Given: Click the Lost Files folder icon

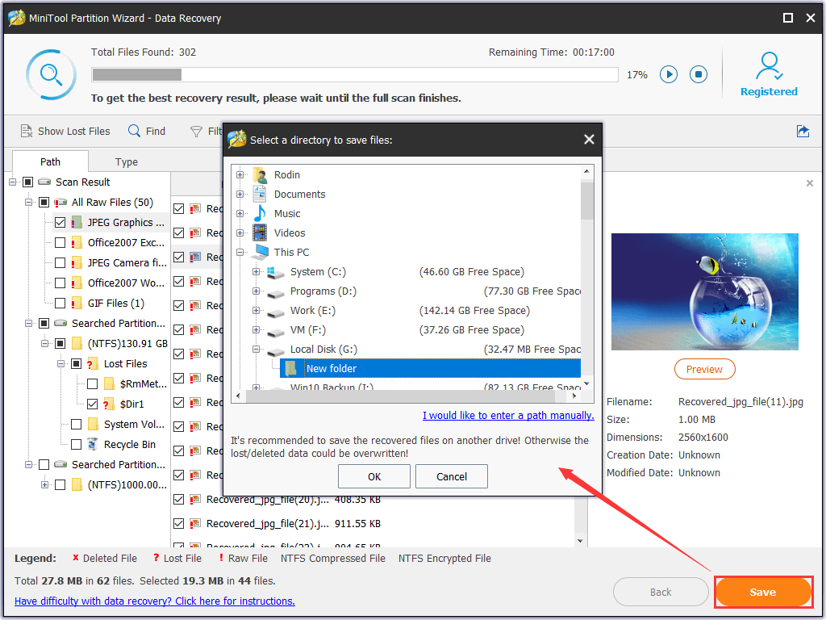Looking at the screenshot, I should 92,364.
